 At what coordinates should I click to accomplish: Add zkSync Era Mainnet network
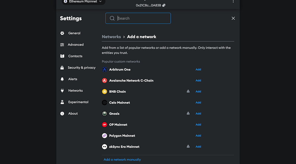198,146
